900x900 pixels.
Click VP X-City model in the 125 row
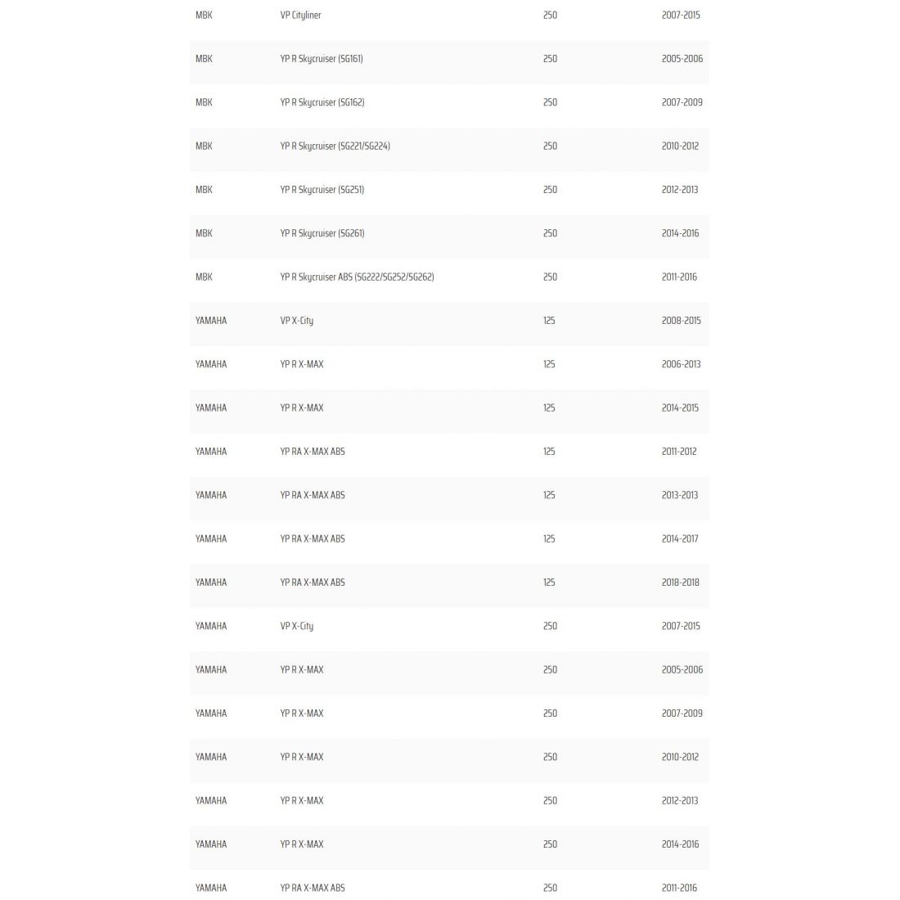[x=297, y=321]
